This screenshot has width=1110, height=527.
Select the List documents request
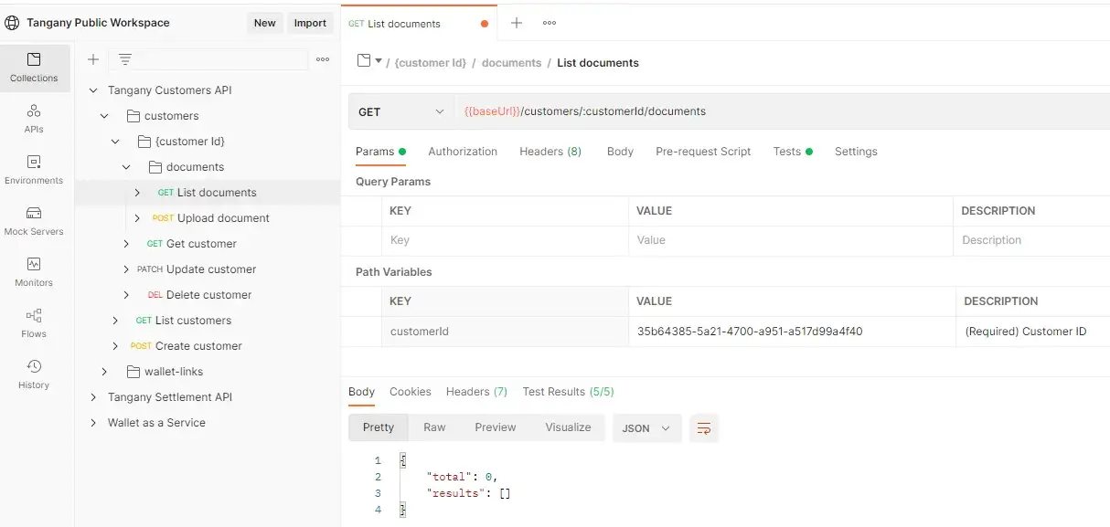pos(217,193)
